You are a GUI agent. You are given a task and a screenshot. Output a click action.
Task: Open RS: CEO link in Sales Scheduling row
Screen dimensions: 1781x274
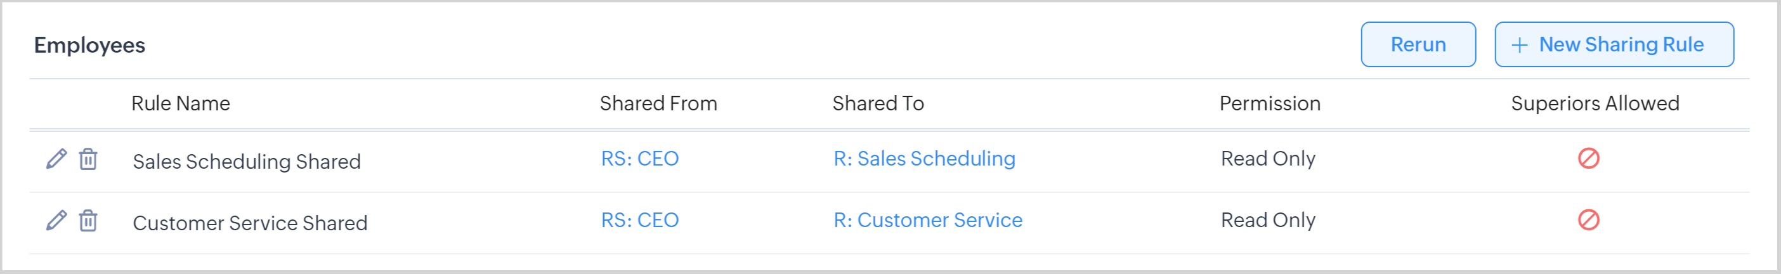[639, 159]
